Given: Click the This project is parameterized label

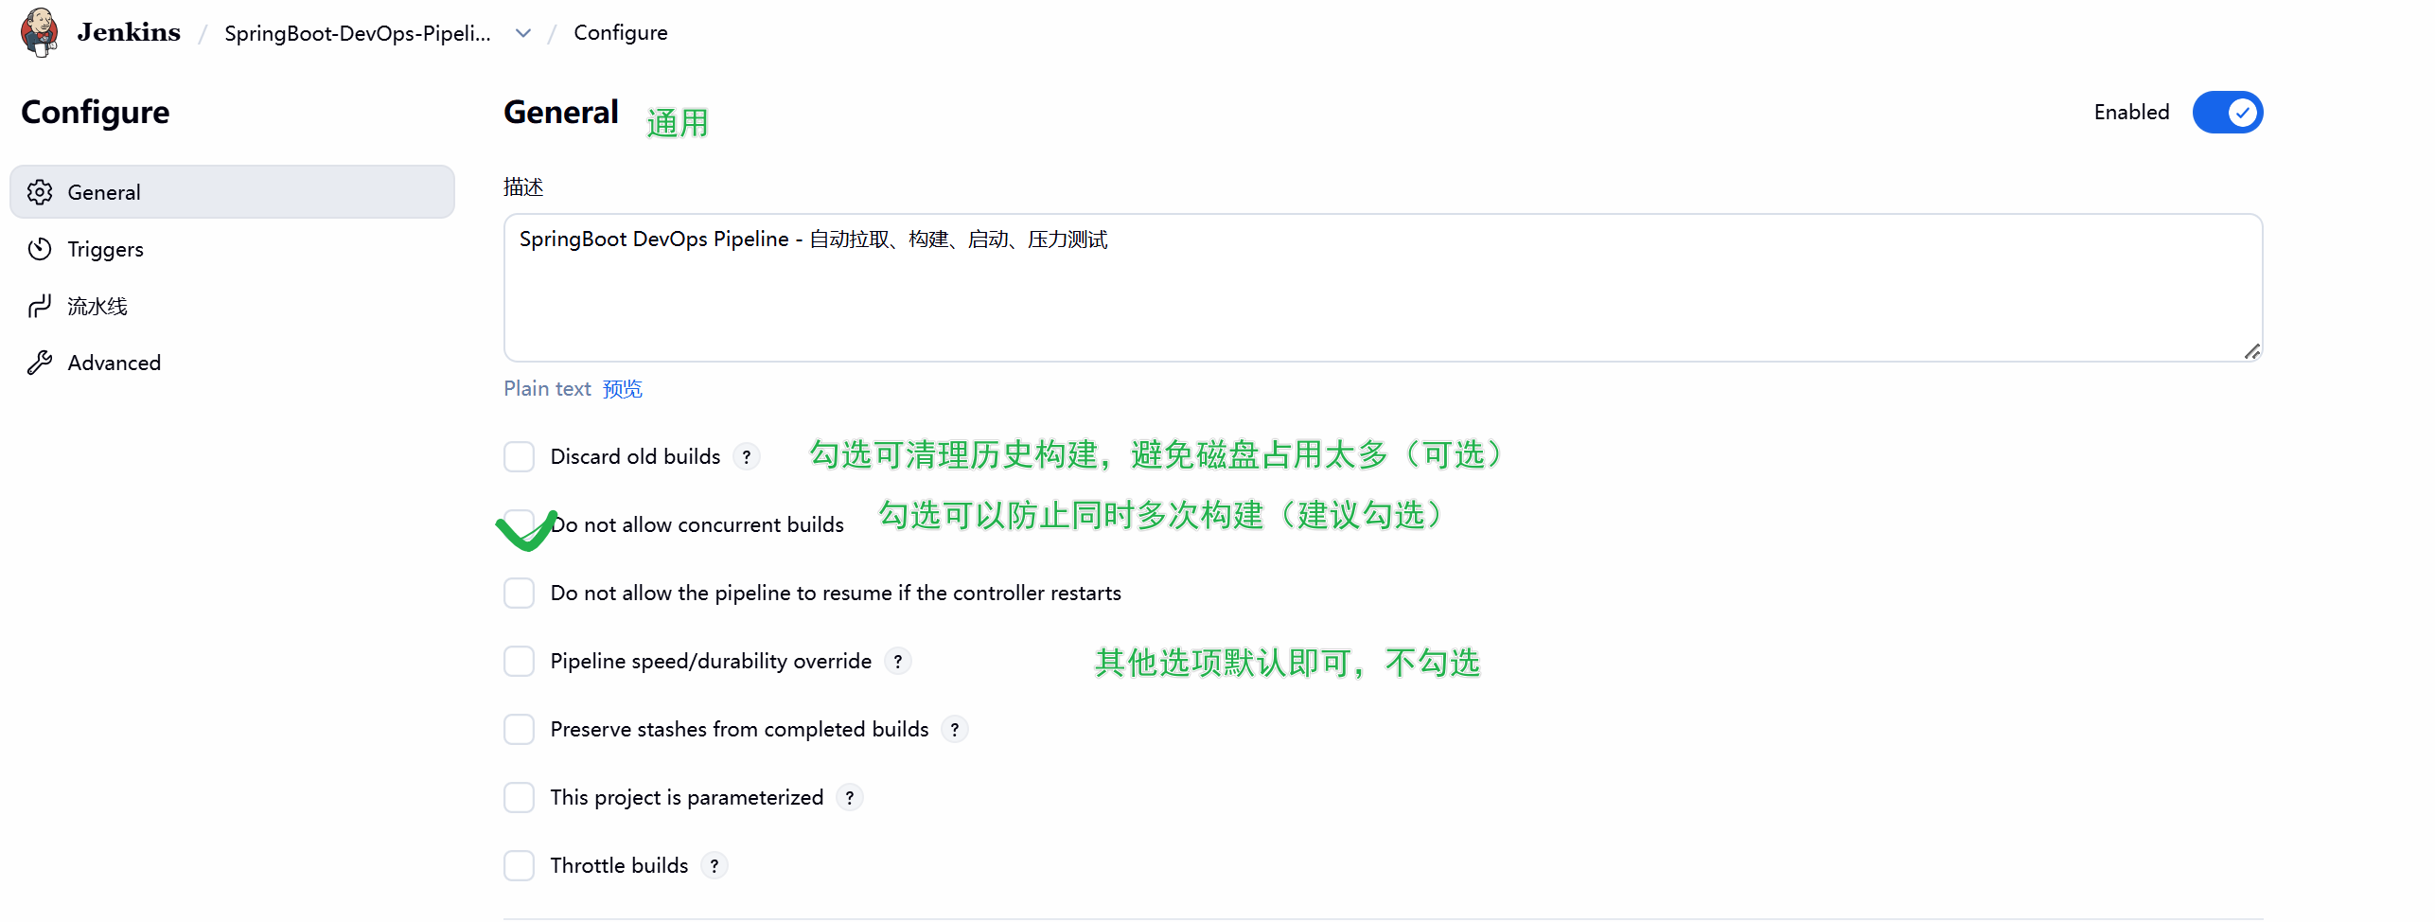Looking at the screenshot, I should pyautogui.click(x=687, y=797).
